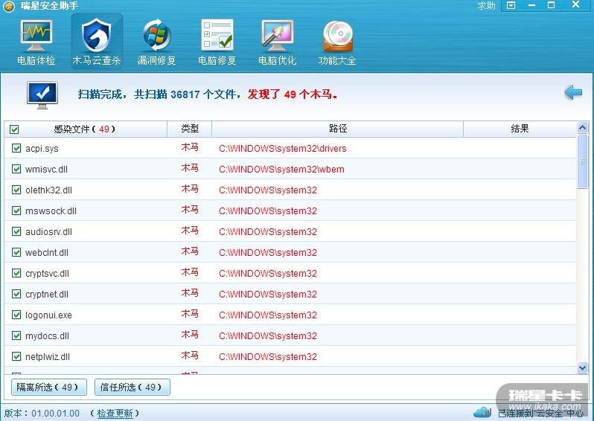The image size is (594, 421).
Task: Click the 木马 type cell for acpi.sys
Action: click(190, 147)
